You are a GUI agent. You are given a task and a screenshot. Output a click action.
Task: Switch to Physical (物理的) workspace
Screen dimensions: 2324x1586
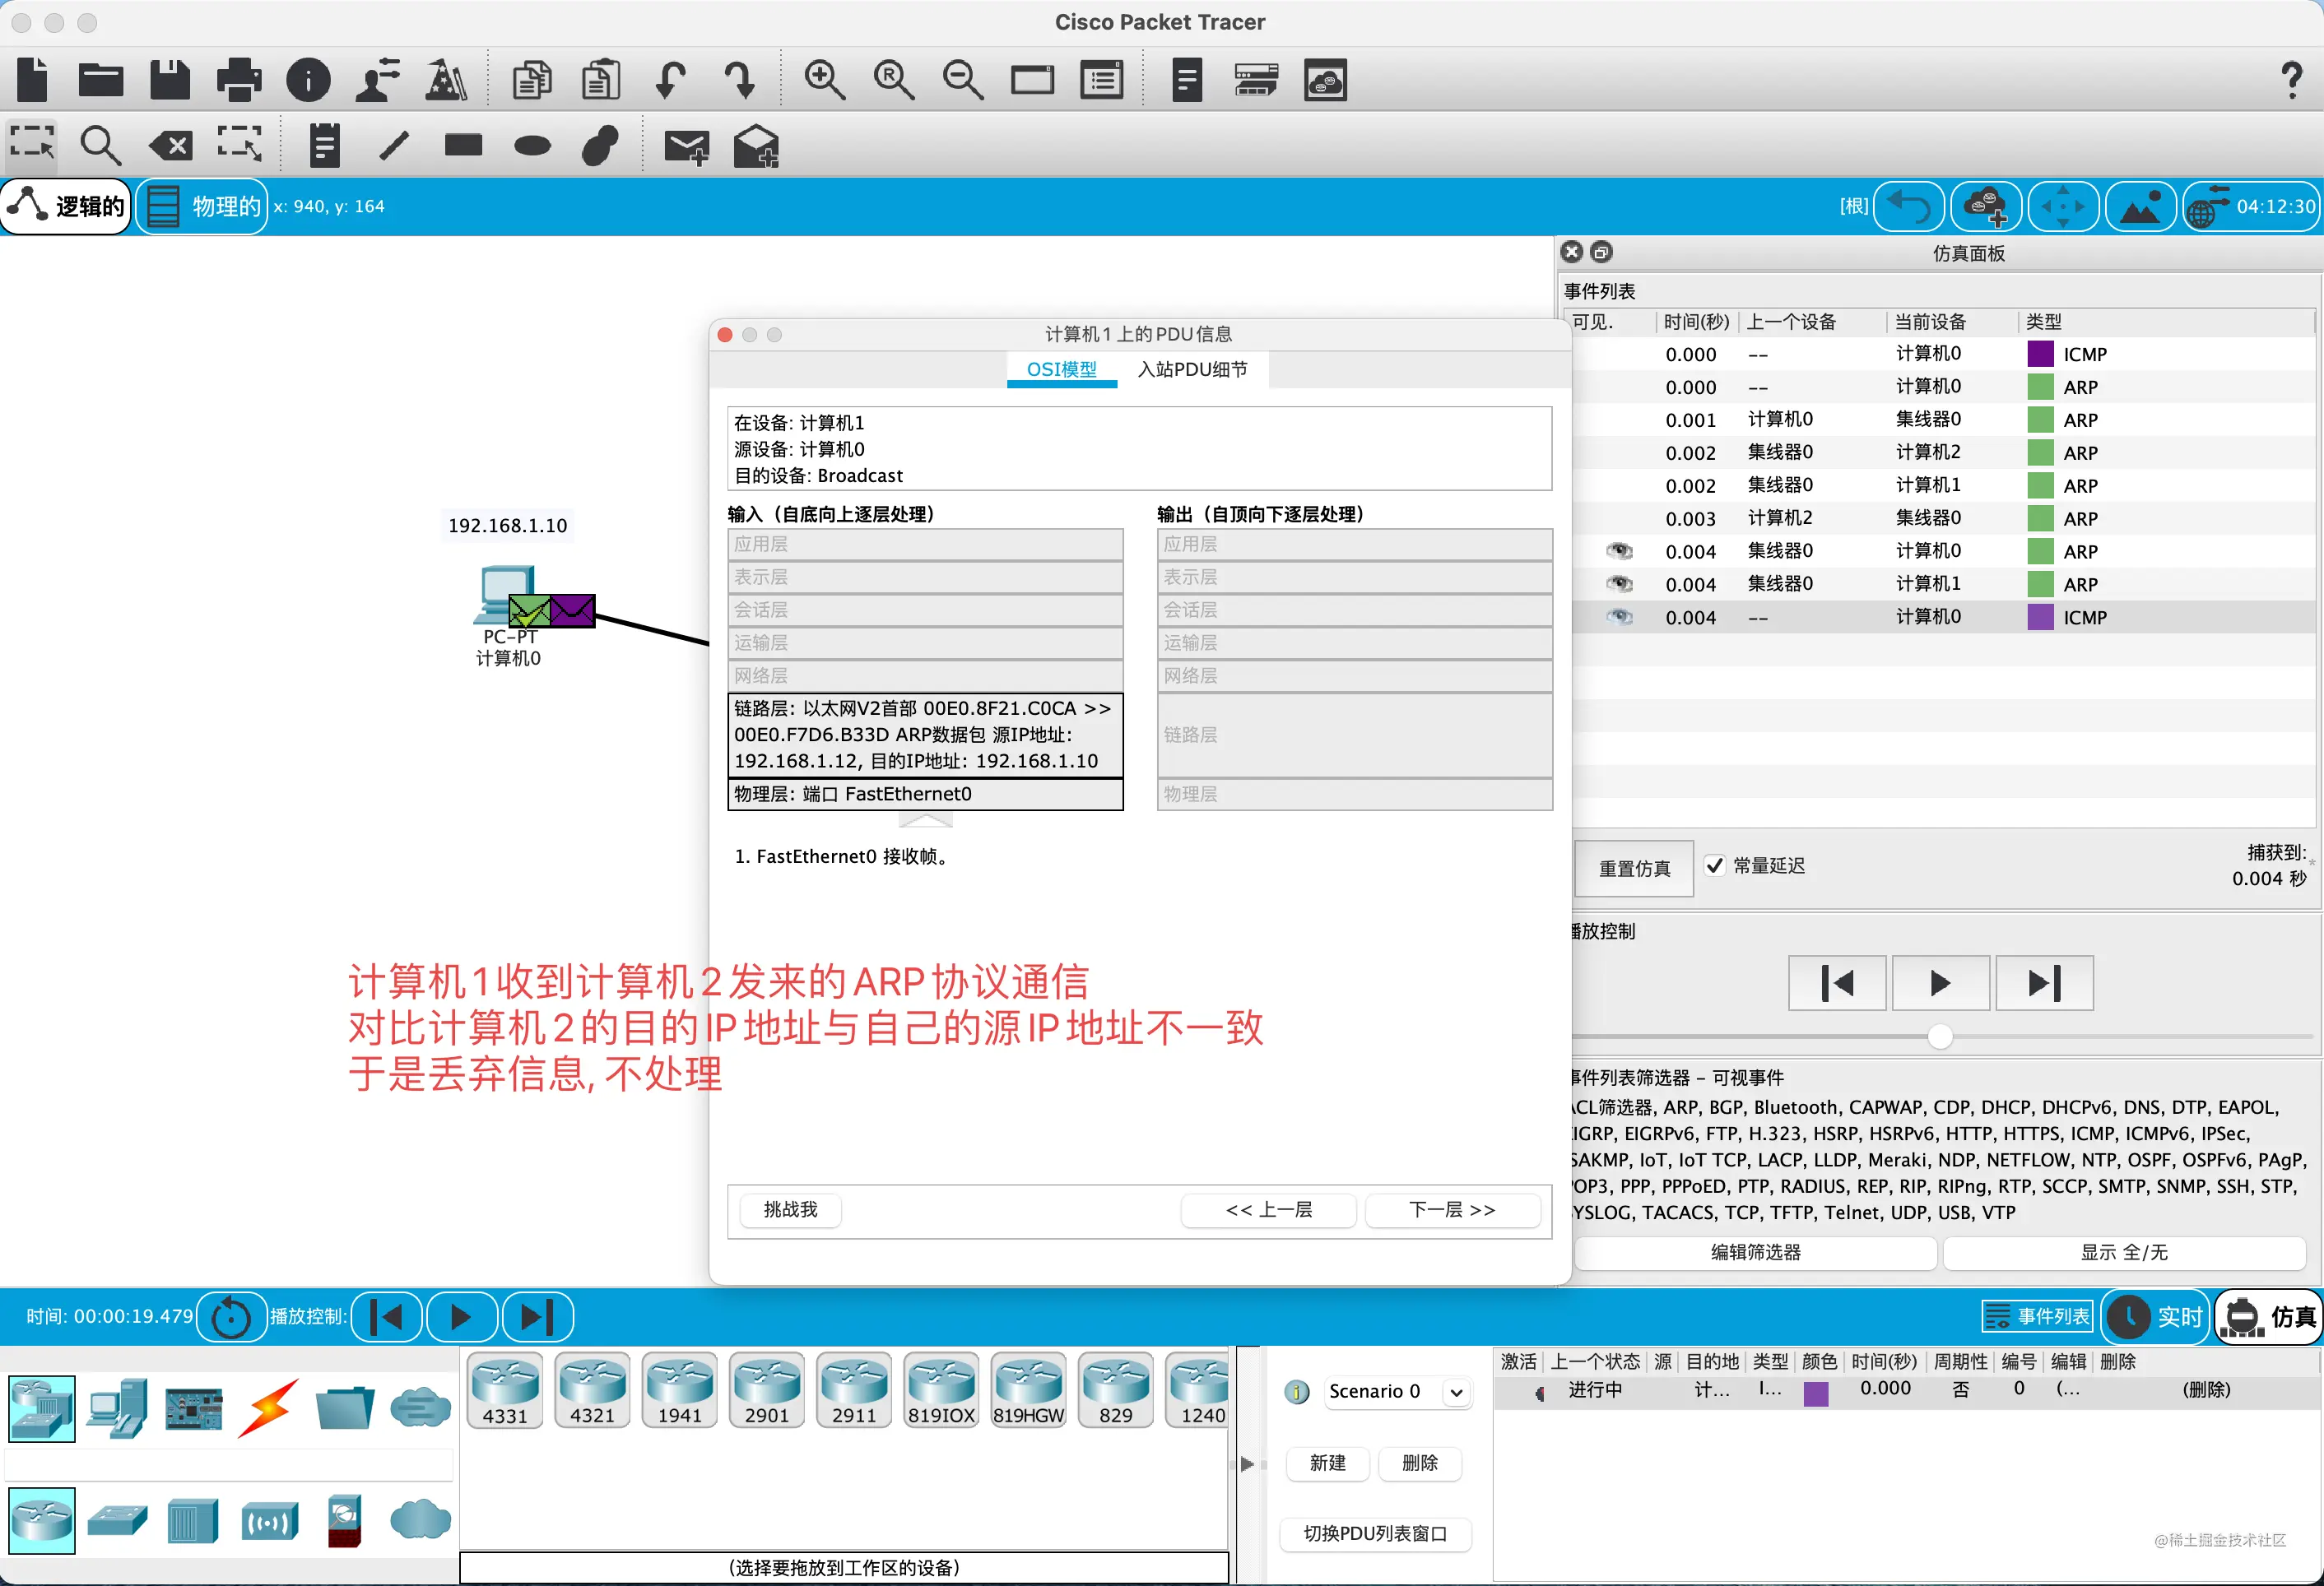[x=203, y=206]
